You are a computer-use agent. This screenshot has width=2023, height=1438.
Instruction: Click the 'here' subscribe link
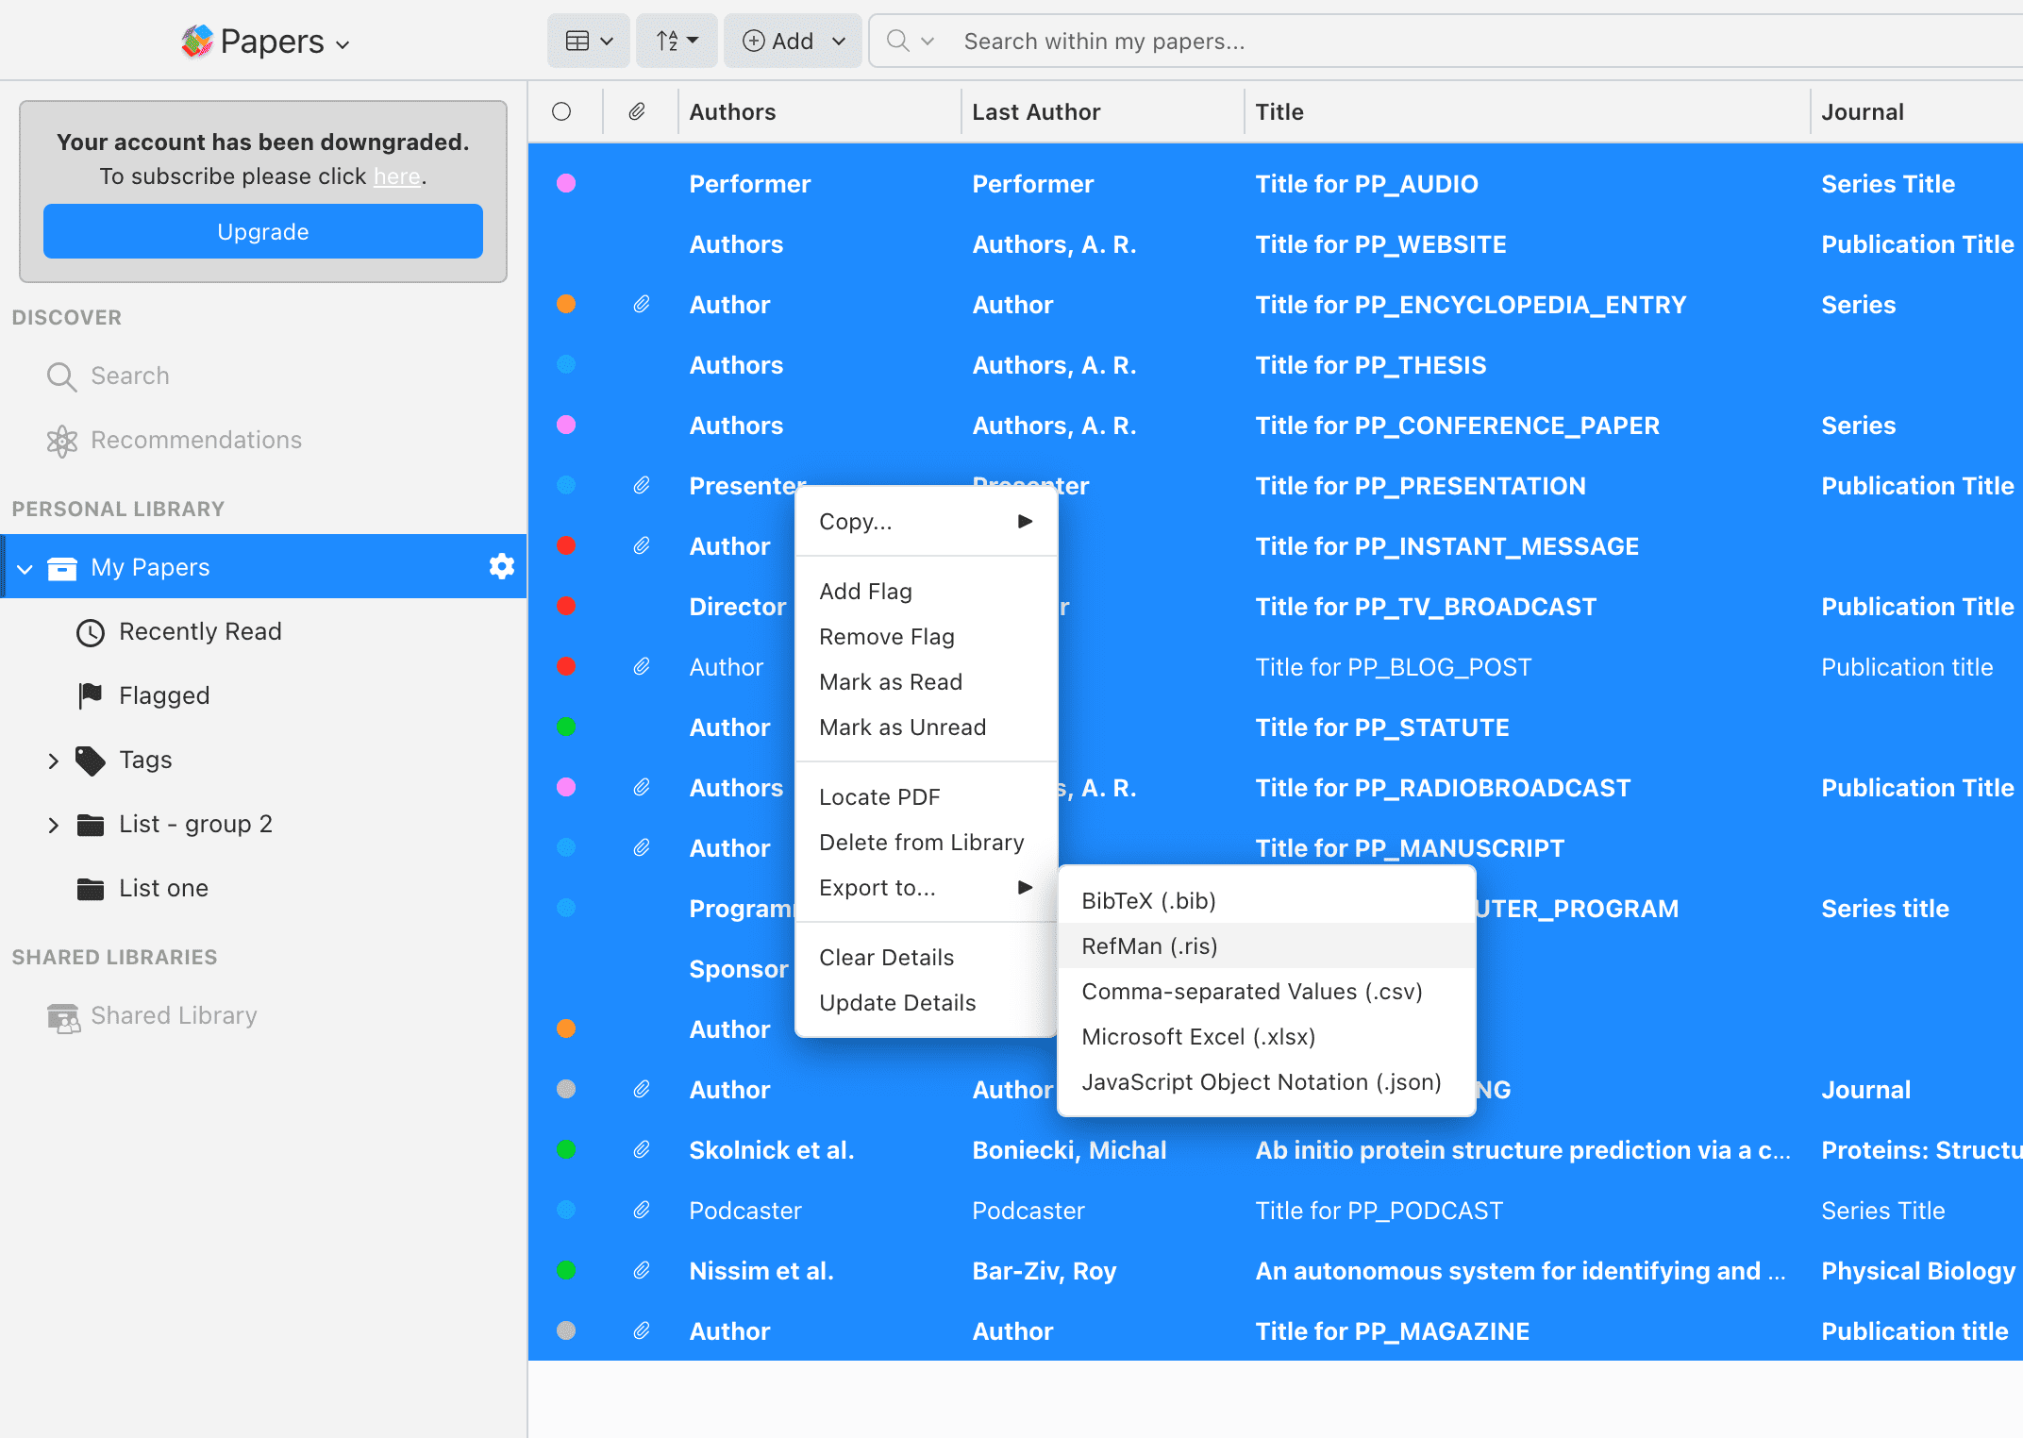click(x=396, y=177)
